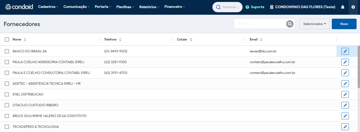The height and width of the screenshot is (132, 360).
Task: Click the filter search magnifier icon
Action: pos(290,24)
